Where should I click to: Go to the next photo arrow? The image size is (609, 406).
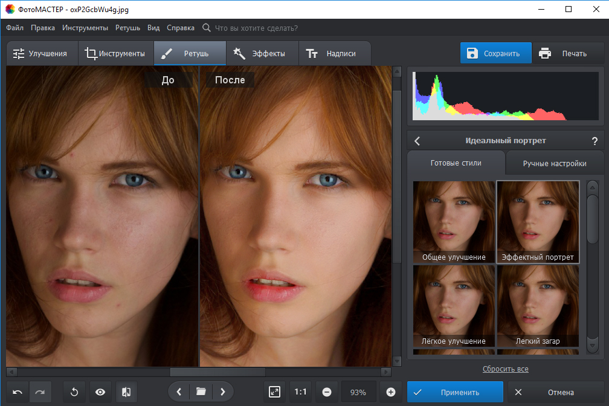[x=222, y=391]
